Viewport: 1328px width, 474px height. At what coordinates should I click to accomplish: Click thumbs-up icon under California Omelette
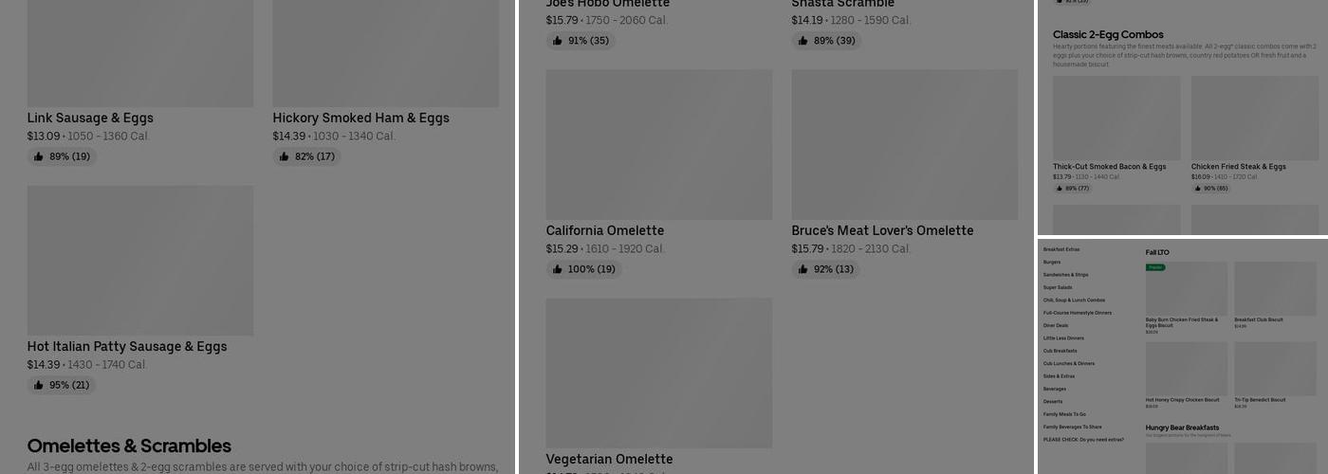click(x=558, y=269)
